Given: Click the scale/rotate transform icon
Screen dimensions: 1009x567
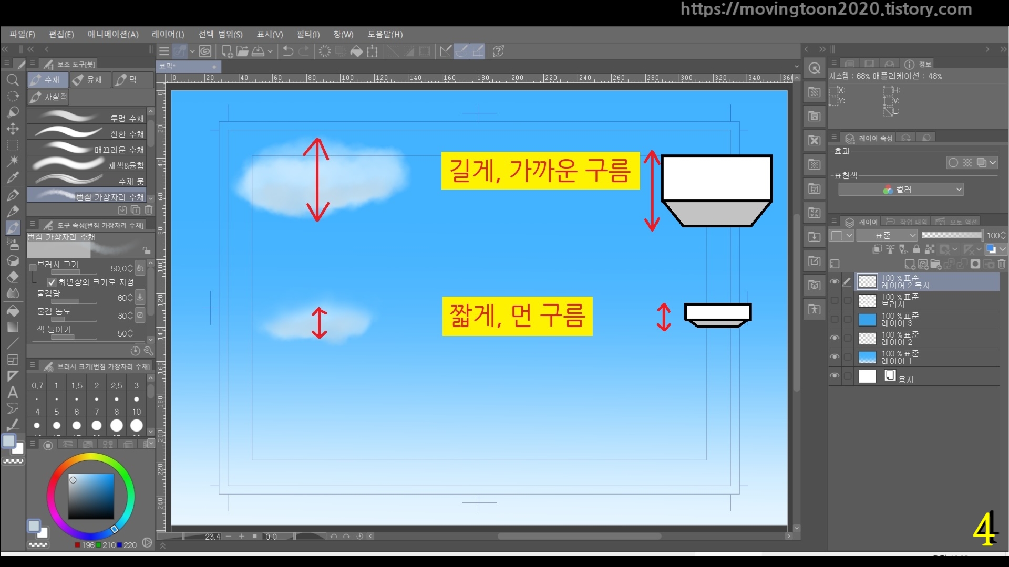Looking at the screenshot, I should coord(372,51).
